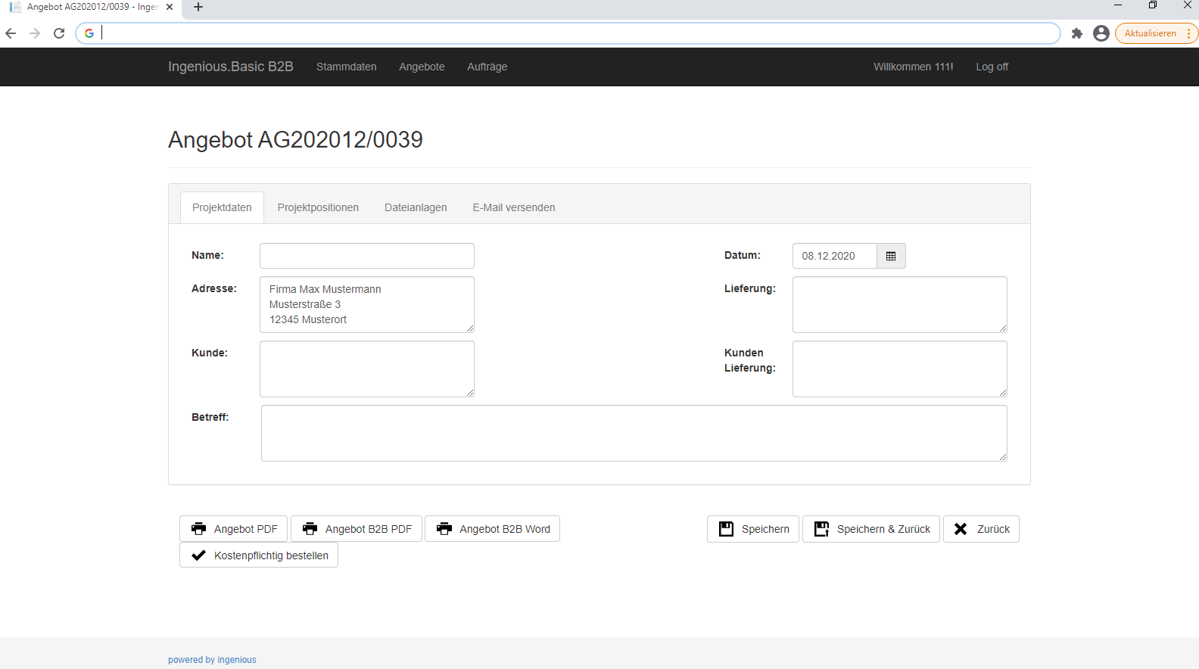Open the browser extensions puzzle icon
The height and width of the screenshot is (669, 1199).
pos(1077,33)
